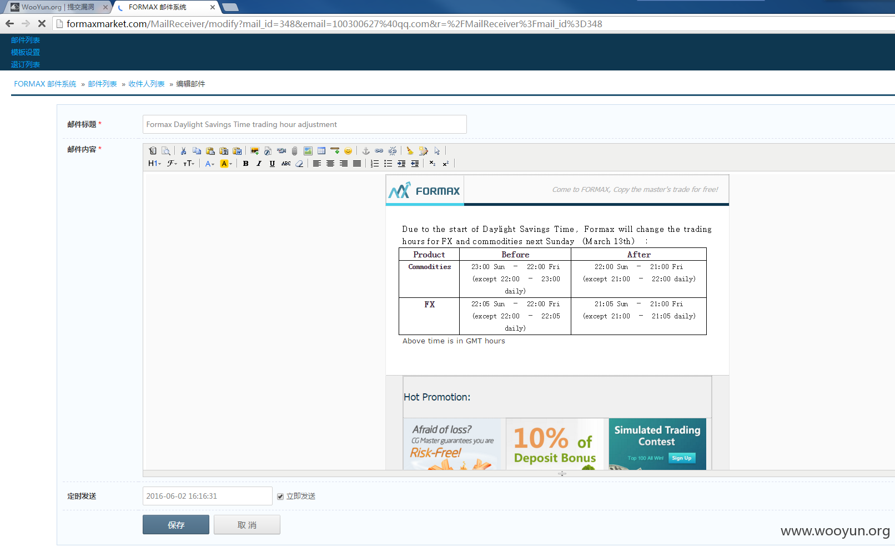Viewport: 895px width, 547px height.
Task: Click the Anchor icon
Action: tap(366, 151)
